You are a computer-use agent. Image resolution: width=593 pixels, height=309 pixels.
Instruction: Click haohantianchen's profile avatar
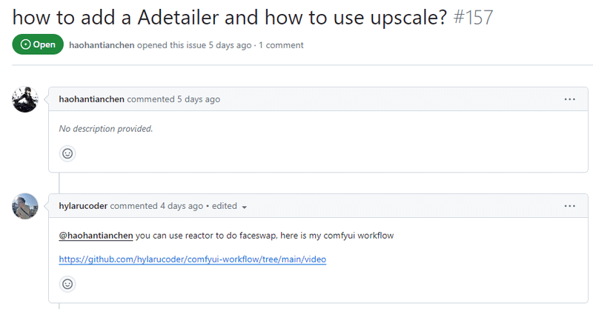tap(25, 99)
